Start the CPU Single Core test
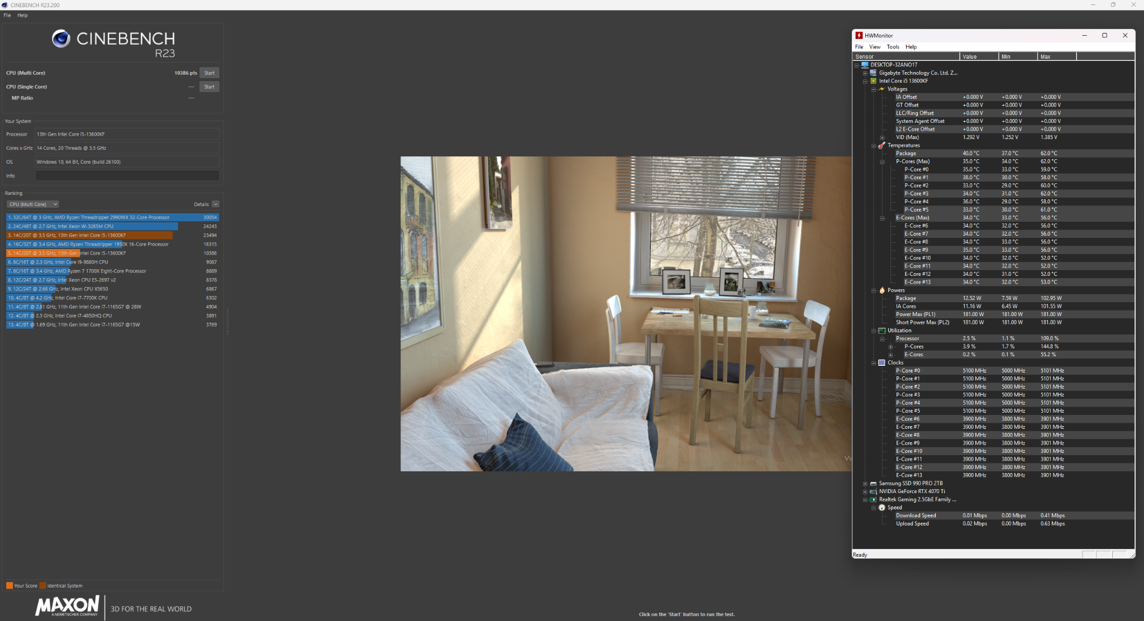 tap(209, 87)
